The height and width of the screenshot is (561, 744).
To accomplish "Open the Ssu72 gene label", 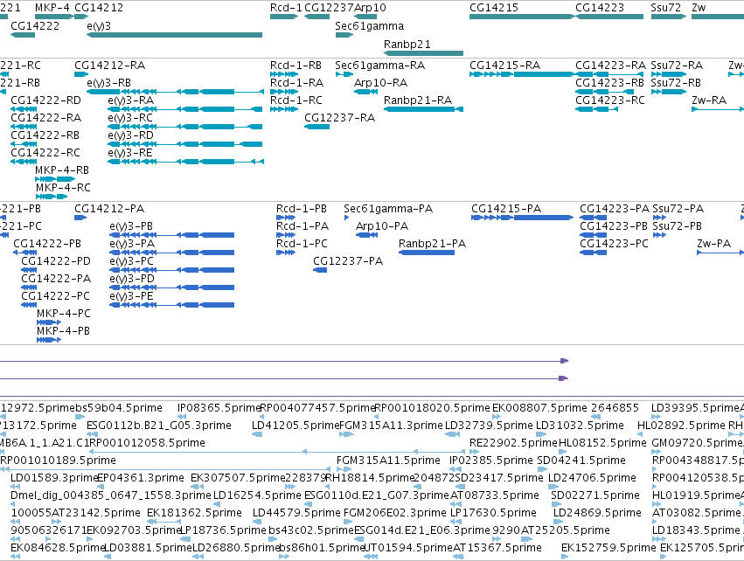I will point(665,8).
